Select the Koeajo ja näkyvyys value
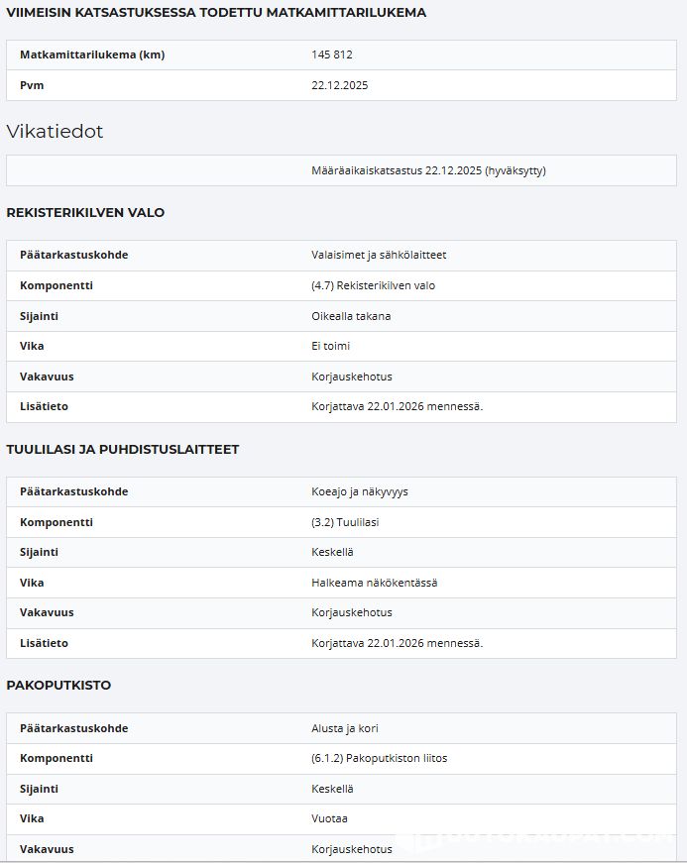 coord(360,491)
